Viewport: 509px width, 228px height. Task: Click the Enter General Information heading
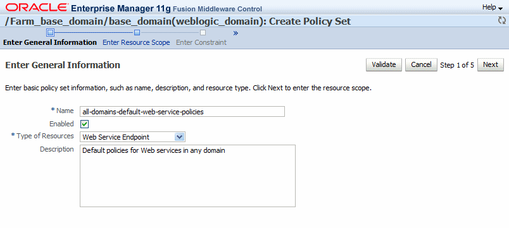[x=63, y=65]
